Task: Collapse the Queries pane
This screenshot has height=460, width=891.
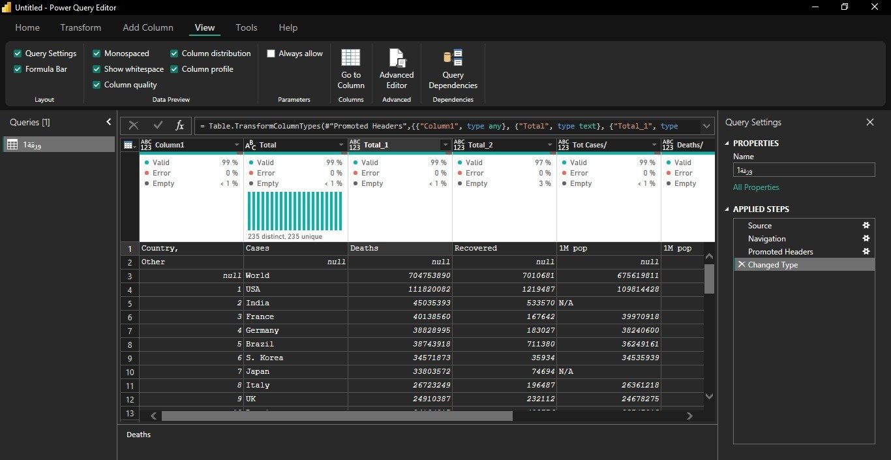Action: (x=108, y=122)
